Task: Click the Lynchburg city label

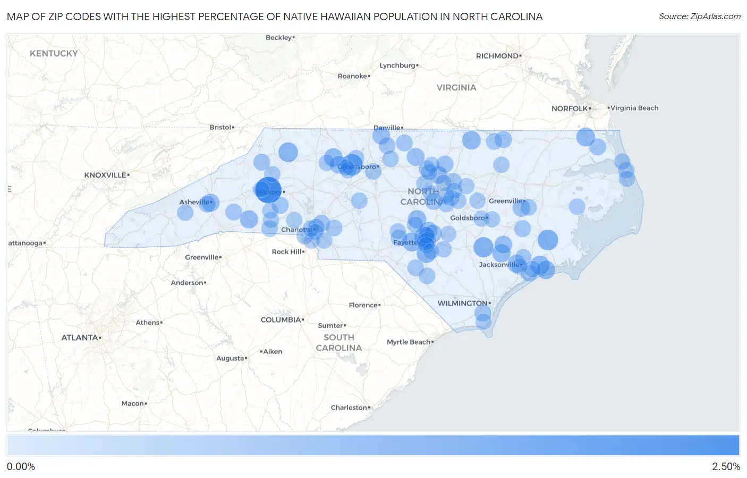Action: point(397,66)
